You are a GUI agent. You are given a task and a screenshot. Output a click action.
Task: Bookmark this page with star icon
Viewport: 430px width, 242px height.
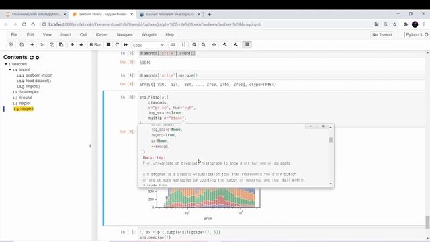pos(394,24)
